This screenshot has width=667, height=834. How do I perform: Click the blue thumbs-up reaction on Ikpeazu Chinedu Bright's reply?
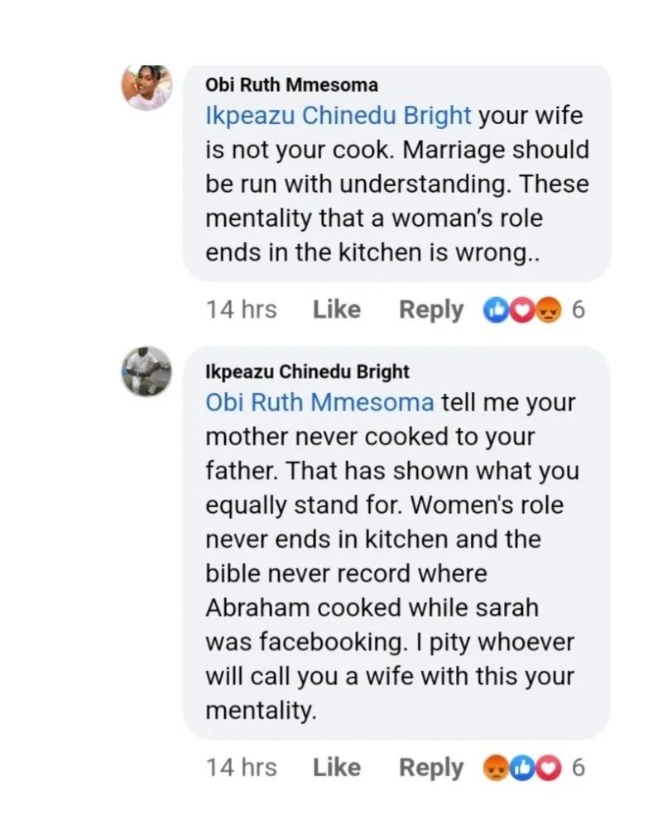522,768
